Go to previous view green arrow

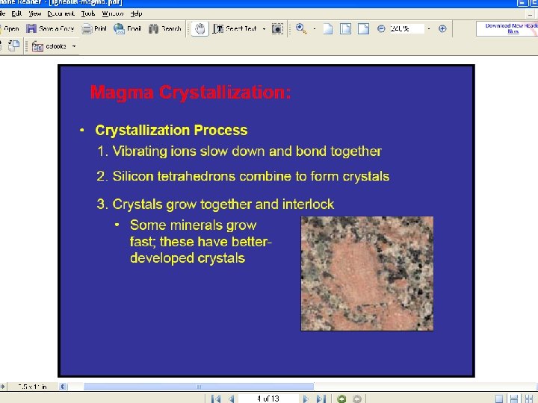click(341, 399)
